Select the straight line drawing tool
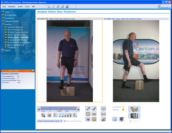Image resolution: width=172 pixels, height=133 pixels. pos(94,108)
